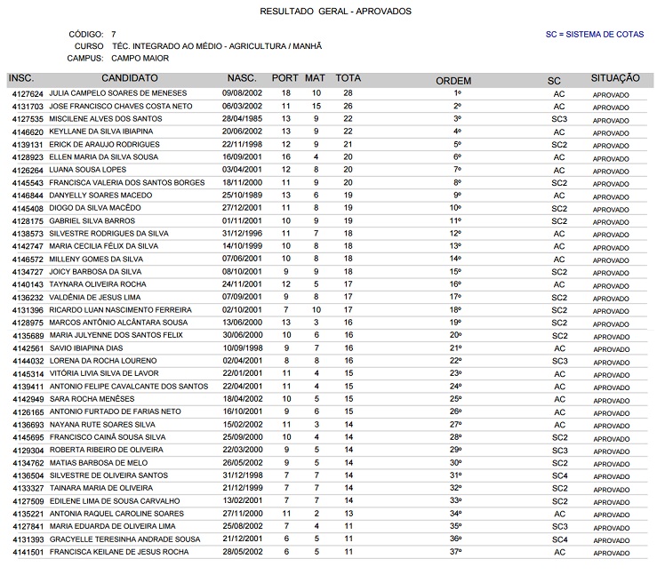Select candidate 'MILLENY GOMES DA SILVA'
This screenshot has height=583, width=665.
tap(96, 259)
